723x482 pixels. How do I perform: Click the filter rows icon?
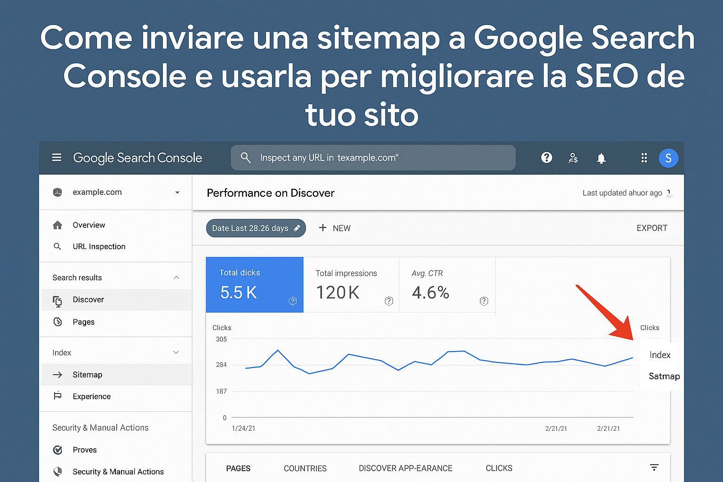pyautogui.click(x=654, y=467)
